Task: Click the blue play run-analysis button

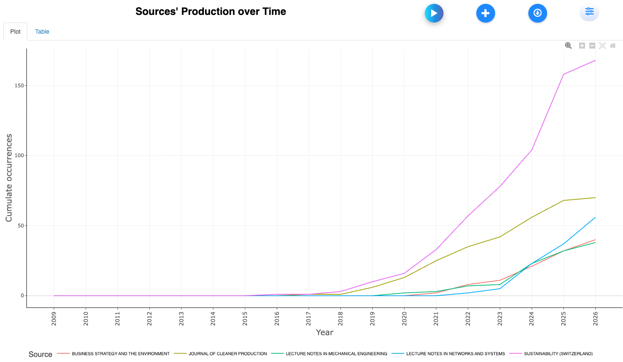Action: point(434,13)
